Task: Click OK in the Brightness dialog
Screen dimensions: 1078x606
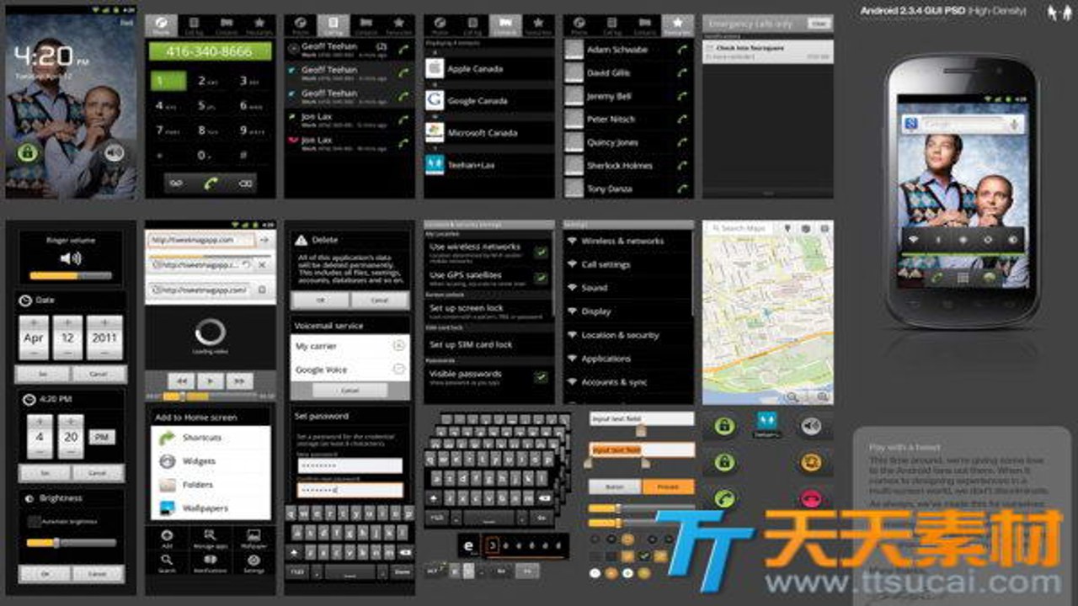Action: (44, 574)
